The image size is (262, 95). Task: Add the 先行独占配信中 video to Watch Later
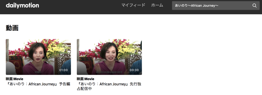[x=136, y=46]
